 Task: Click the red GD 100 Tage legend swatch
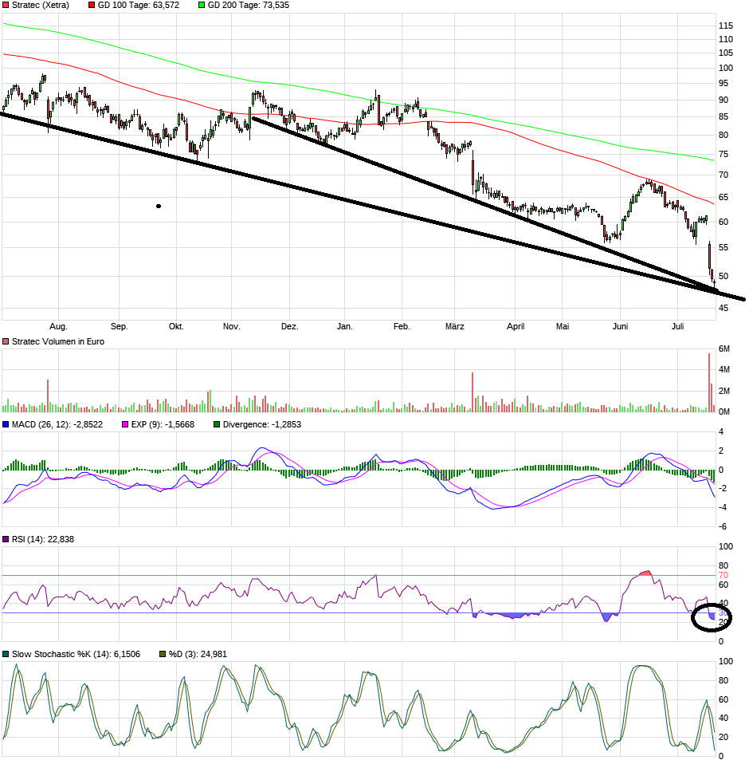(x=92, y=6)
